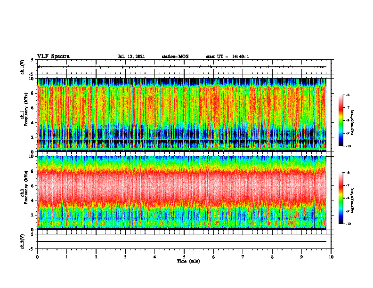
Task: Click the time axis tick label "9"
Action: 301,257
